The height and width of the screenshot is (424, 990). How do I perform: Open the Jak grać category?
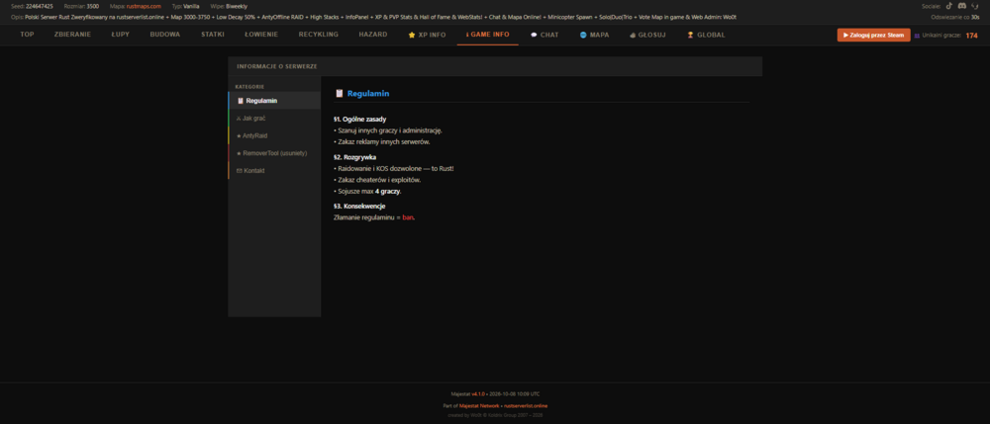point(274,118)
